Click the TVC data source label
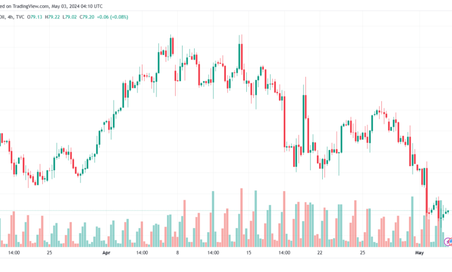 click(20, 17)
